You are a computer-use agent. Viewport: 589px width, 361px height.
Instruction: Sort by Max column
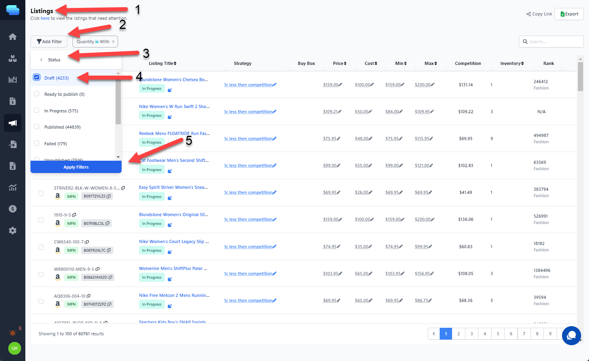(431, 63)
